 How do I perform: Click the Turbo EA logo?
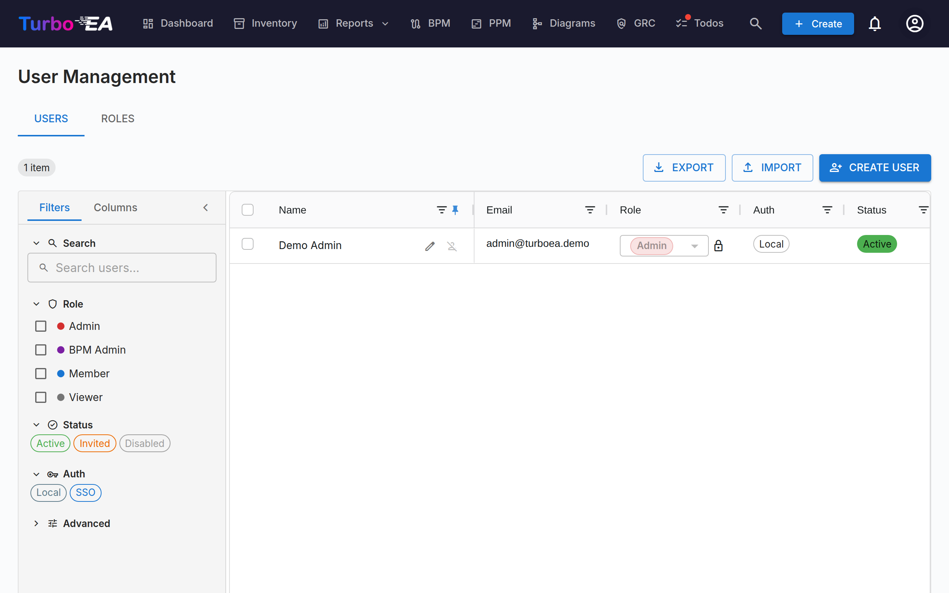(x=66, y=23)
